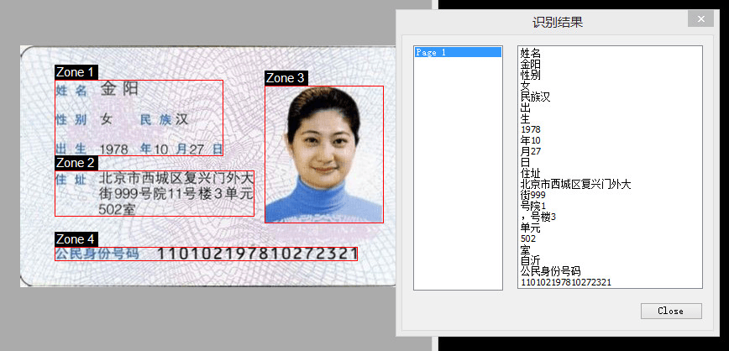This screenshot has height=351, width=729.
Task: Click the empty area below Page 1
Action: pos(458,185)
